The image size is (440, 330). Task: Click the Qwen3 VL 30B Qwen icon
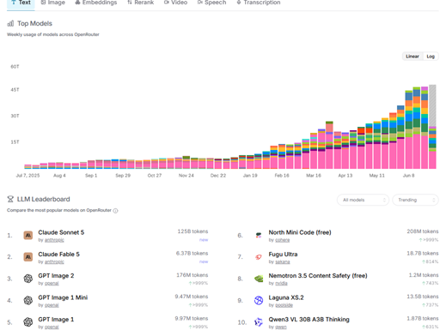(259, 322)
